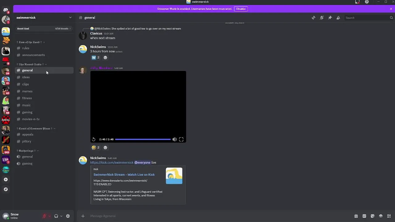Viewport: 395px width, 222px height.
Task: Open kick.com/swimmernick link
Action: tap(112, 162)
